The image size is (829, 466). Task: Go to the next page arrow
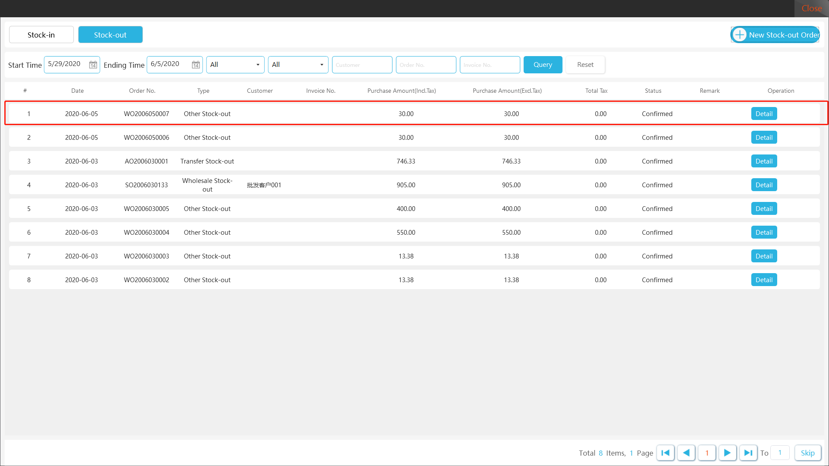click(x=727, y=453)
